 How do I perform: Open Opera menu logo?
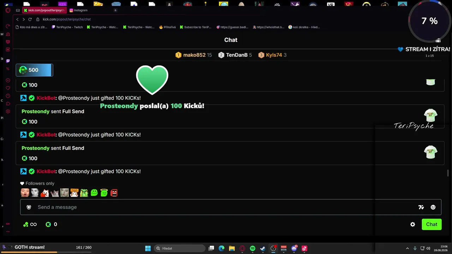(8, 10)
